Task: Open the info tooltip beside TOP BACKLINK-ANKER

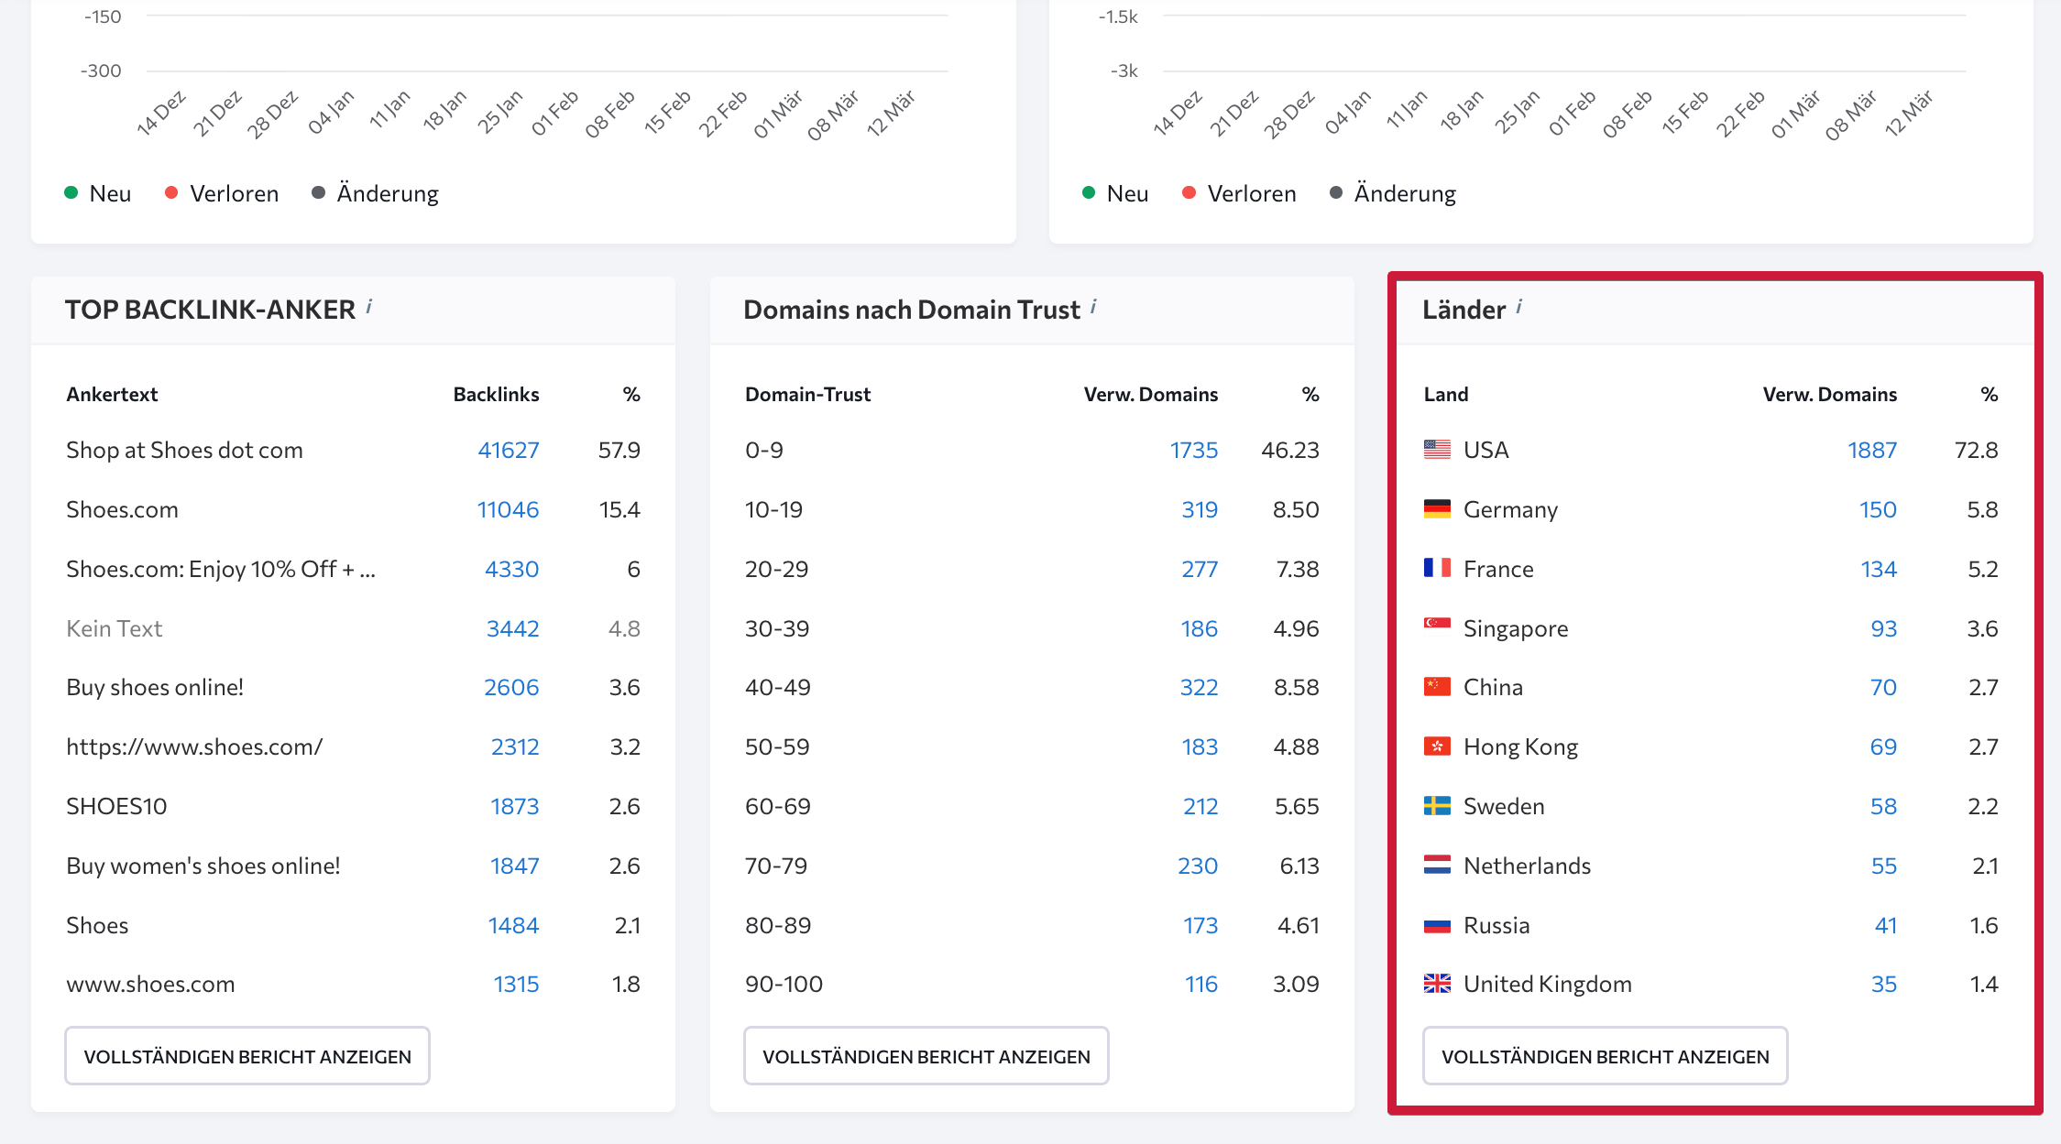Action: 369,305
